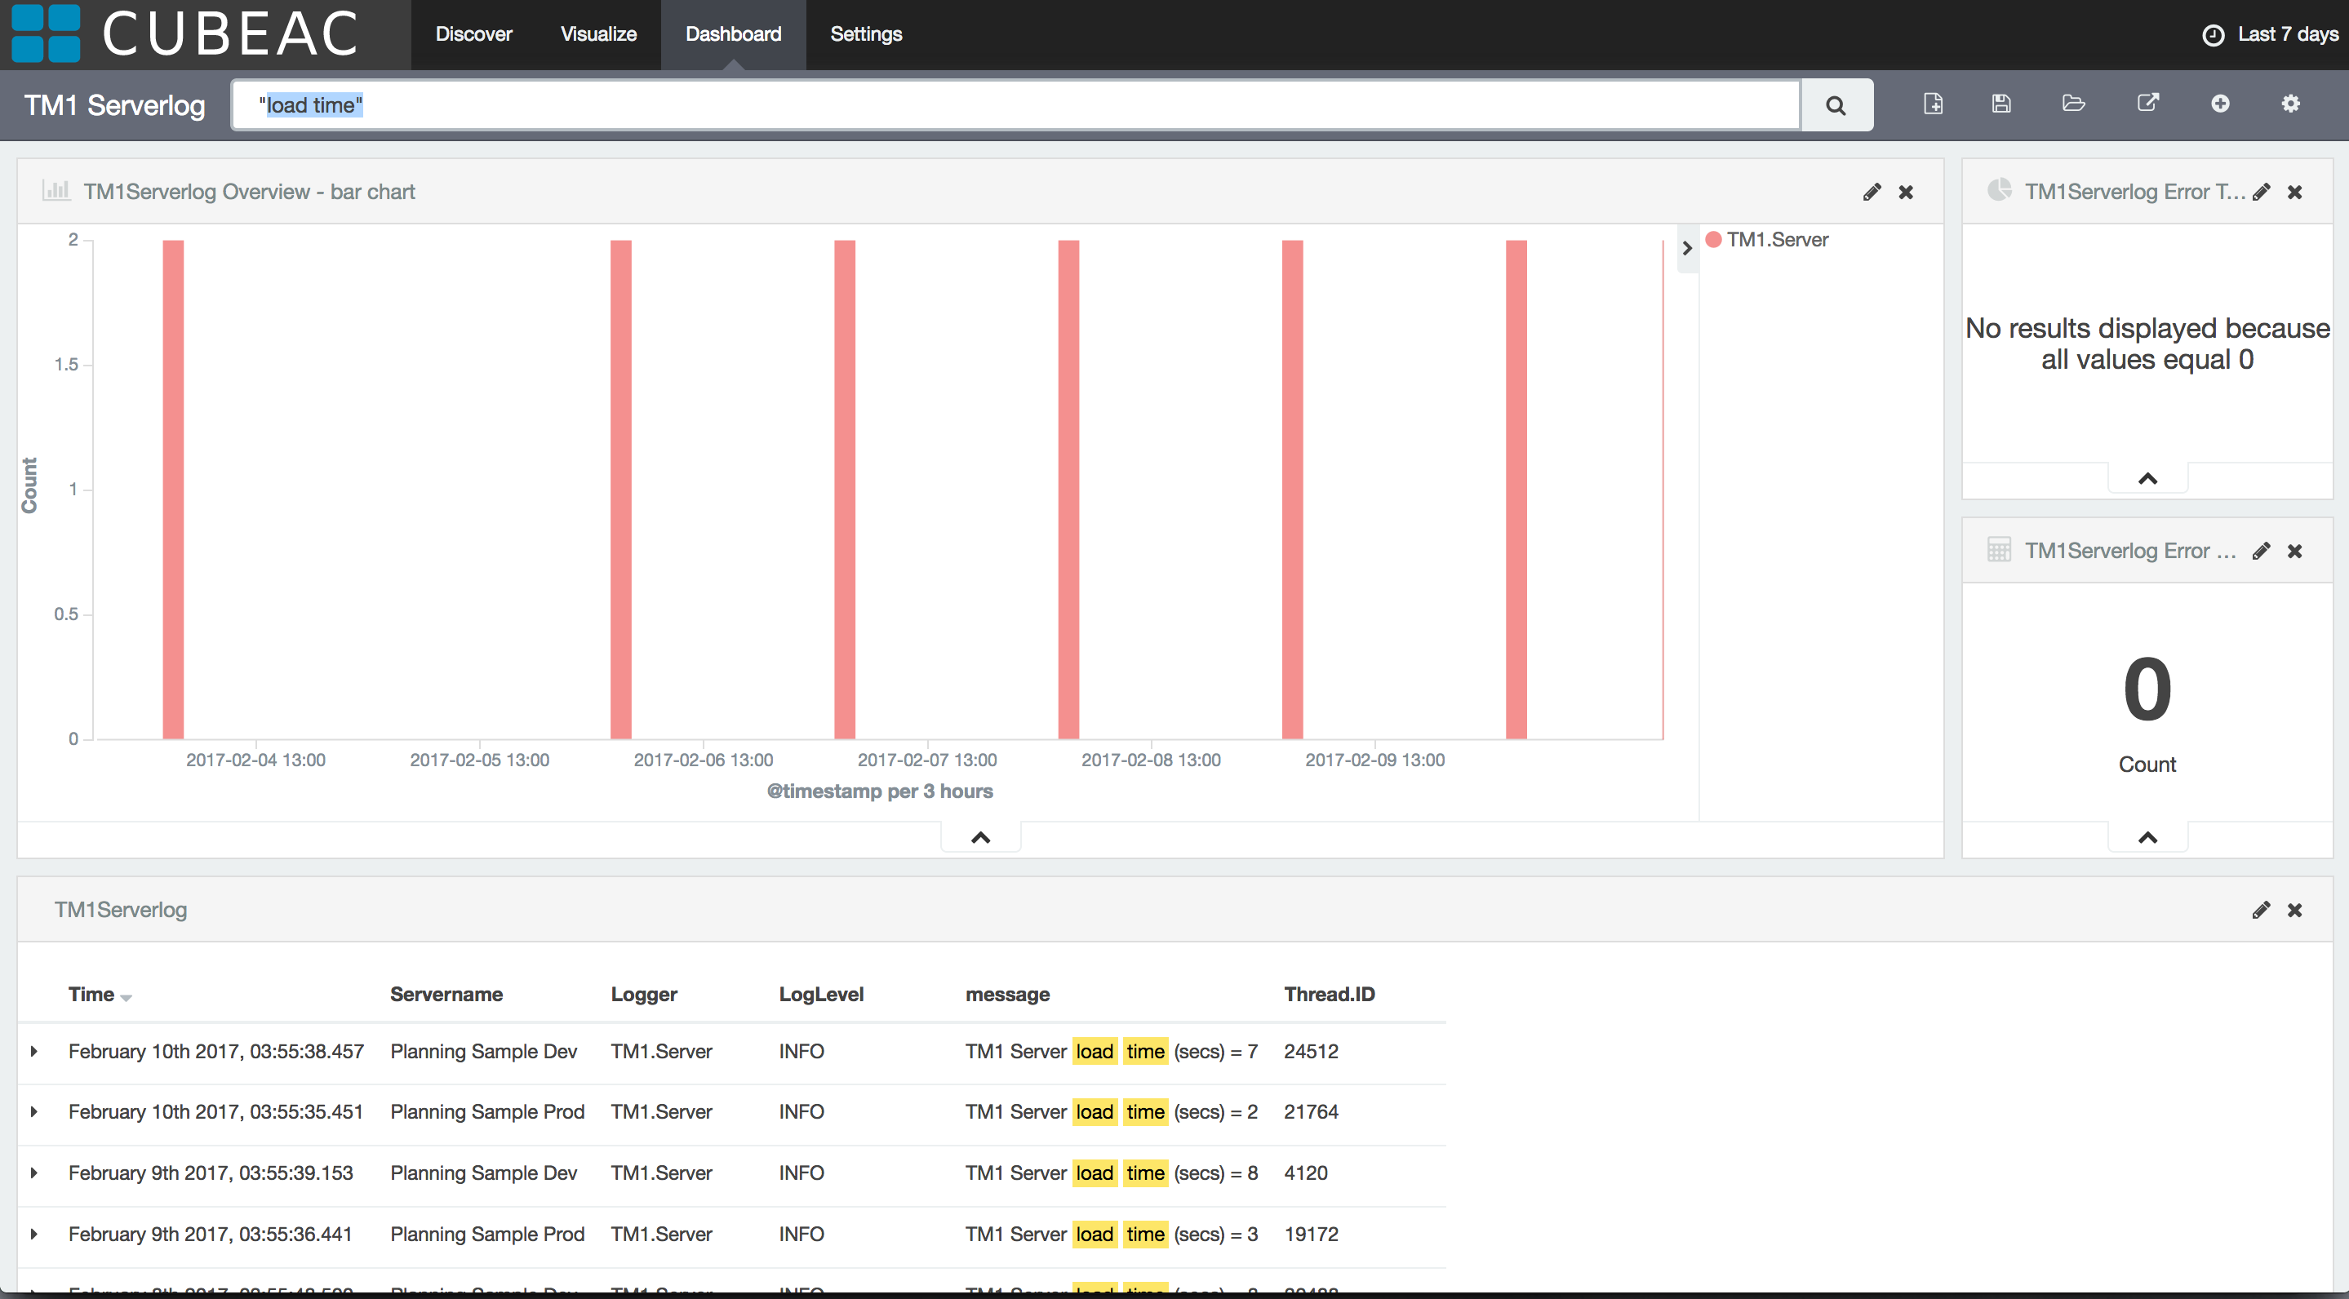Expand the 03:55:39.153 log row
Viewport: 2349px width, 1299px height.
tap(33, 1173)
